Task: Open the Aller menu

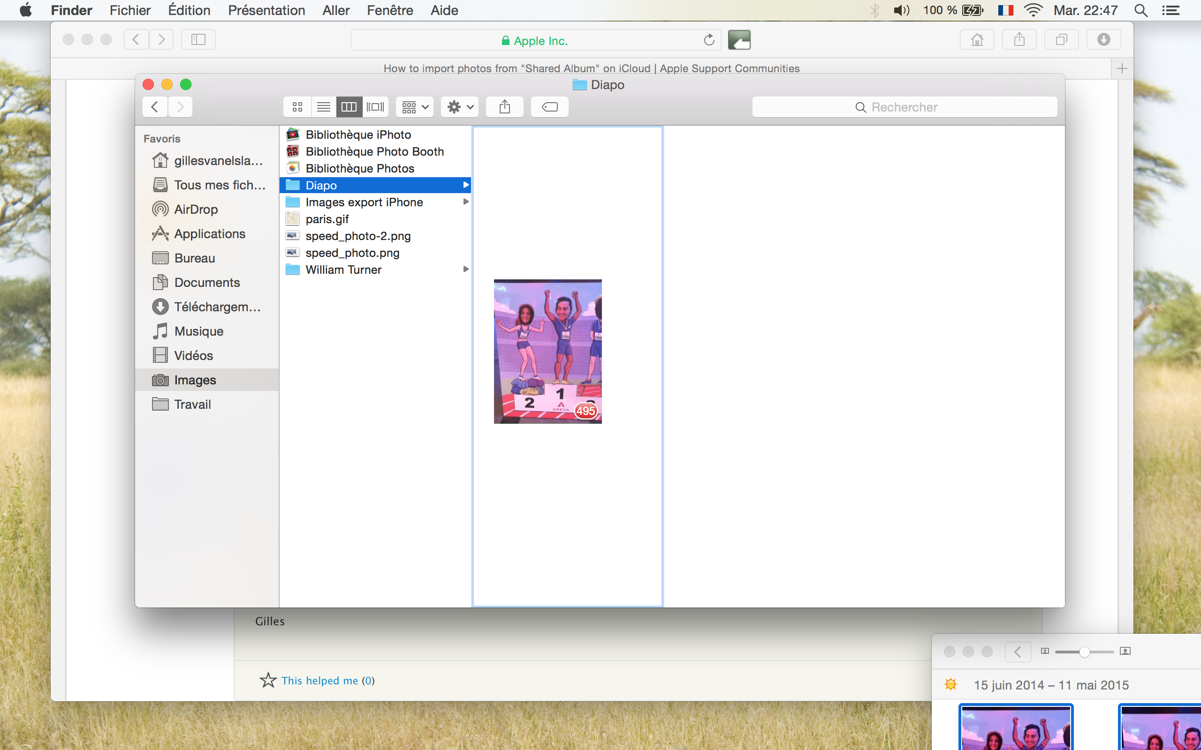Action: click(x=335, y=10)
